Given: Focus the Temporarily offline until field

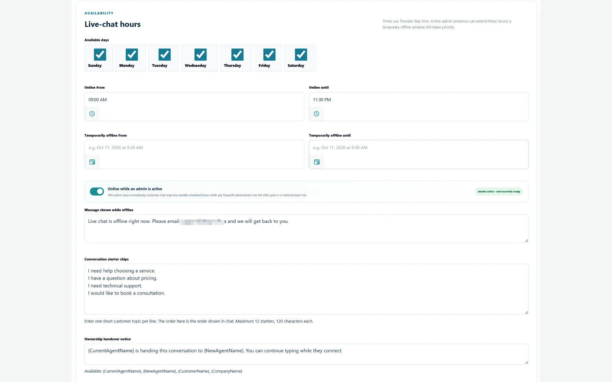Looking at the screenshot, I should click(419, 148).
